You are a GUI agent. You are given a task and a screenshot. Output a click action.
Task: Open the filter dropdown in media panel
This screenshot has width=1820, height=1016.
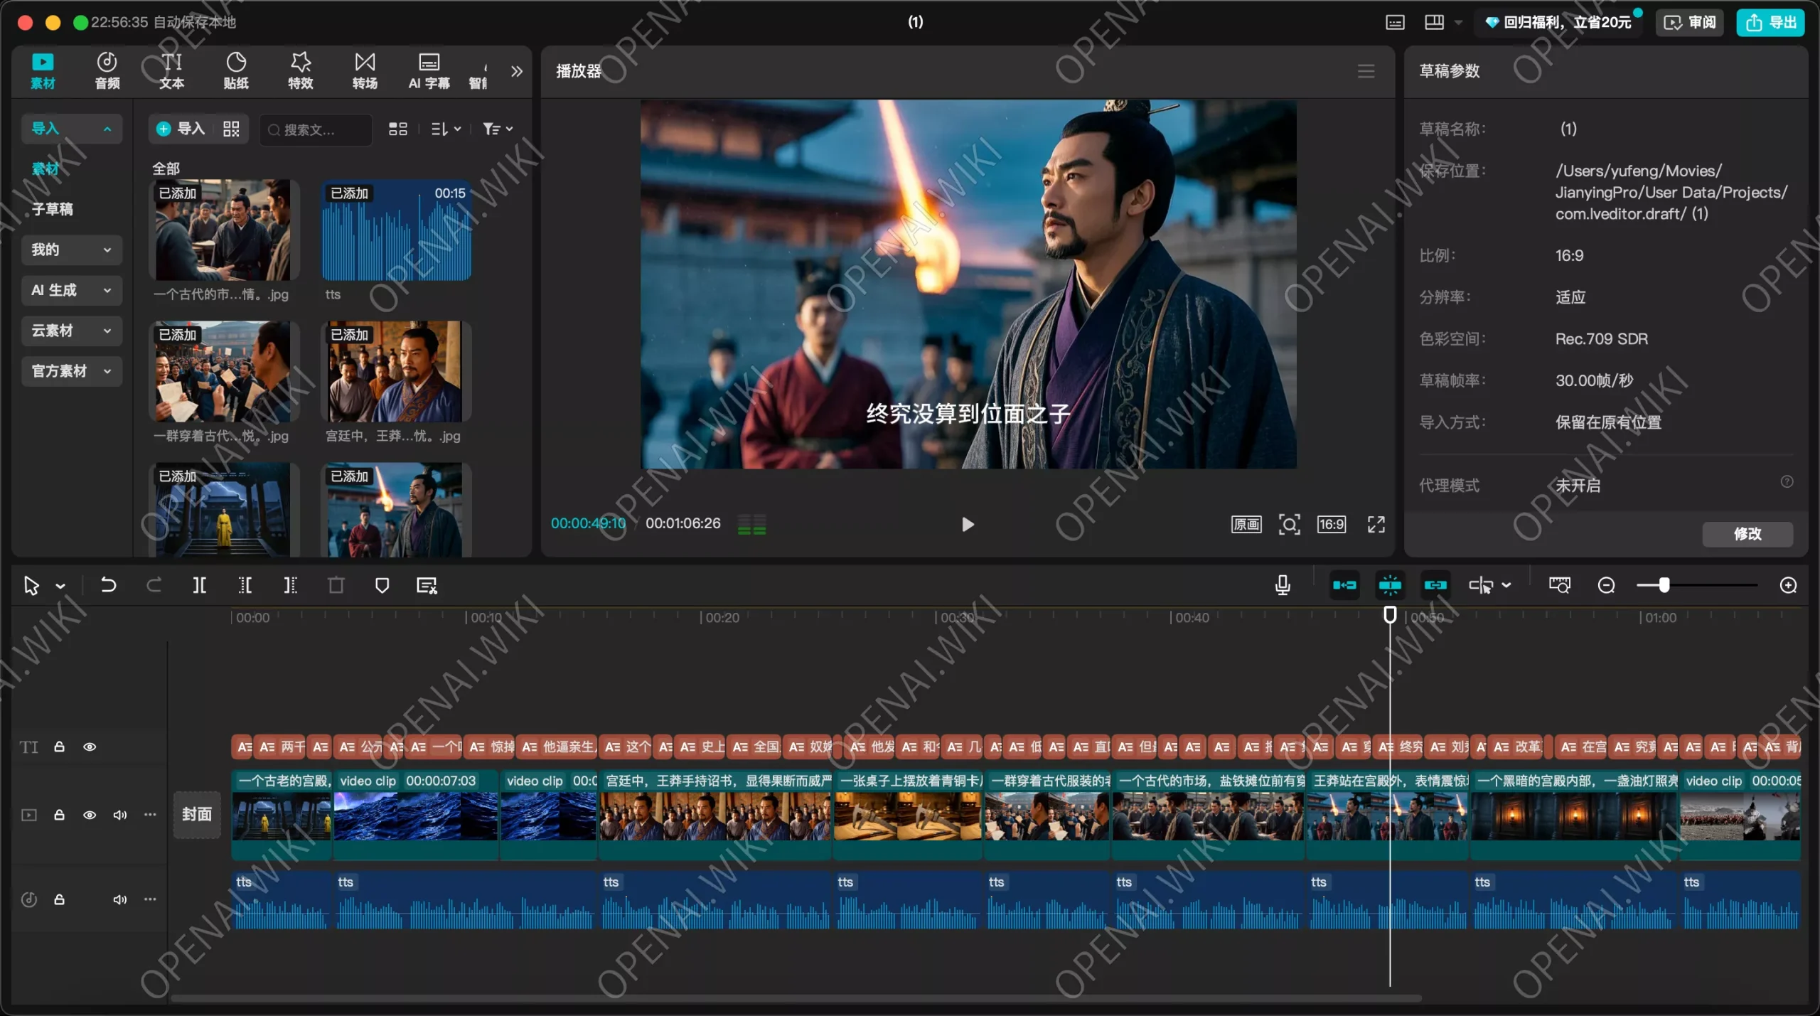pyautogui.click(x=497, y=129)
